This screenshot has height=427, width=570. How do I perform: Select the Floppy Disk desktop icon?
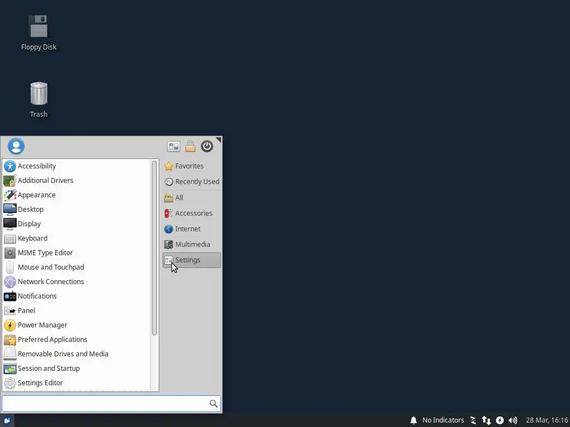tap(38, 33)
